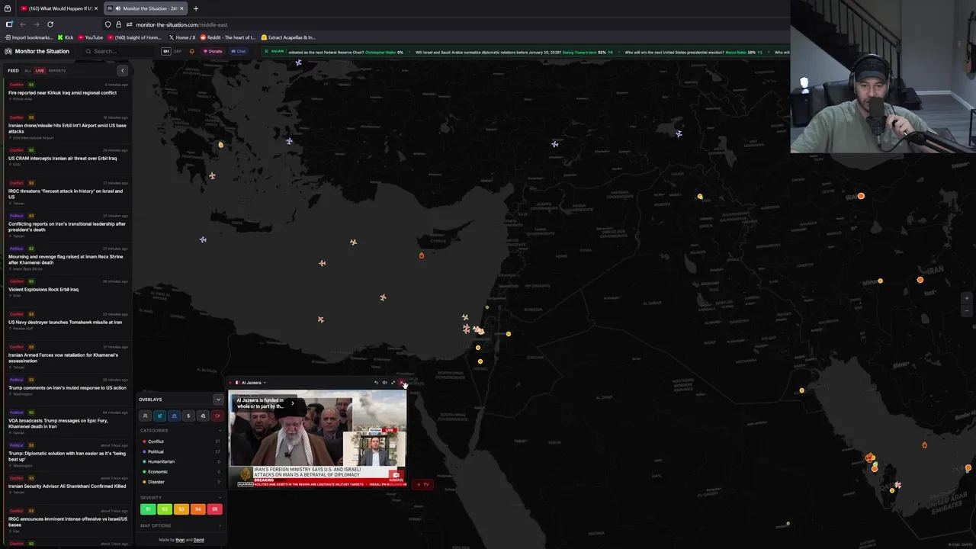Click the browser address bar URL

(x=181, y=24)
